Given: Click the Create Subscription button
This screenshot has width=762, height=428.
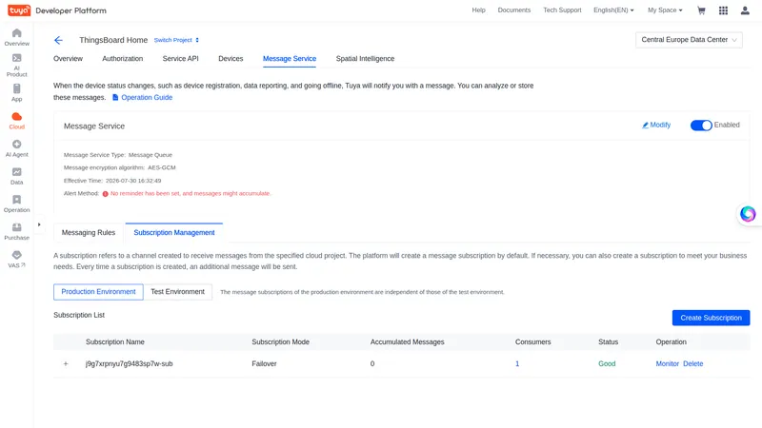Looking at the screenshot, I should coord(711,318).
